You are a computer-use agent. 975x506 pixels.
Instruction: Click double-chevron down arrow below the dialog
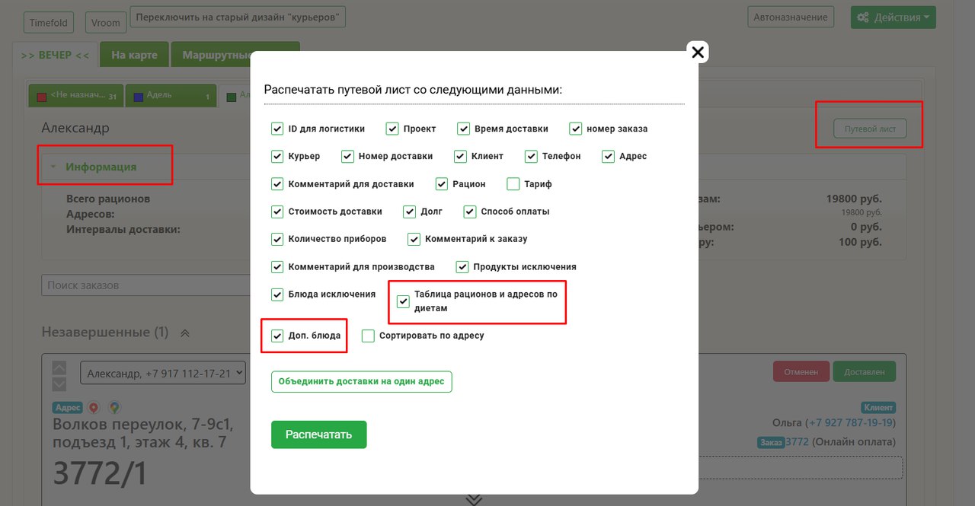tap(474, 499)
